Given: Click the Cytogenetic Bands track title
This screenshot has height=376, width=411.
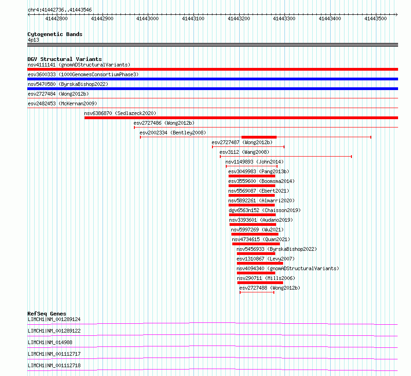Looking at the screenshot, I should [x=55, y=34].
